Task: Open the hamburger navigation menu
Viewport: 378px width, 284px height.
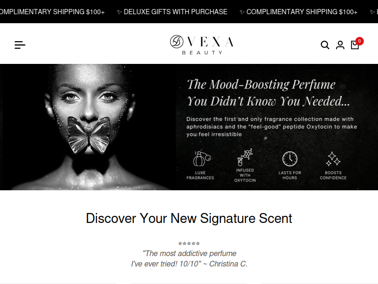Action: point(20,45)
